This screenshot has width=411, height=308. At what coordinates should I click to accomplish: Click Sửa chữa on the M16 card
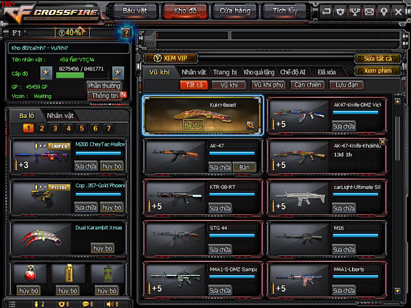[x=344, y=250]
